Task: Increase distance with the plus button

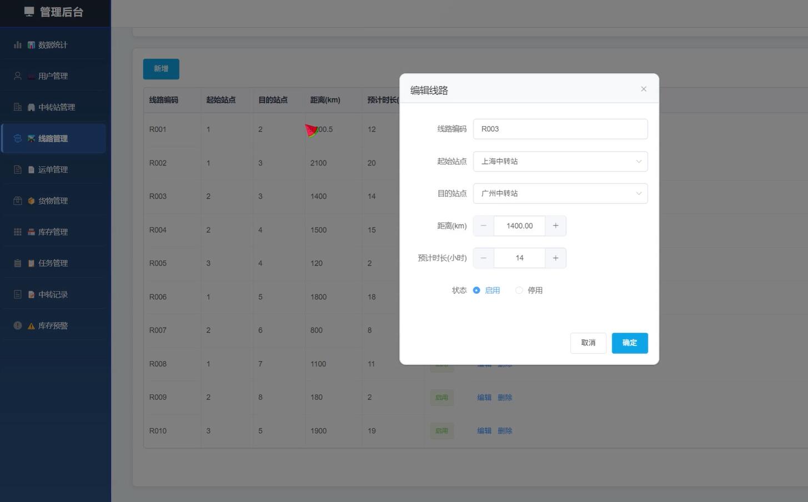Action: [x=555, y=225]
